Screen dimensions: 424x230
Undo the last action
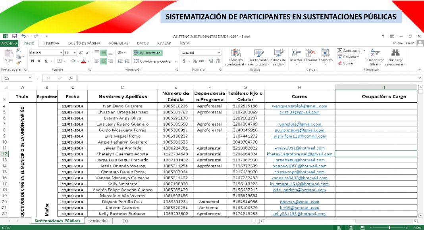click(x=23, y=36)
